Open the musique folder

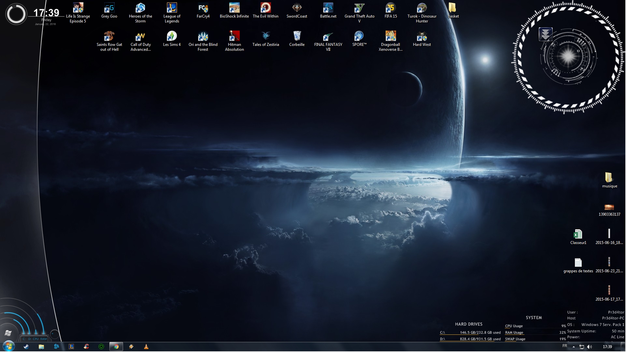click(x=610, y=181)
